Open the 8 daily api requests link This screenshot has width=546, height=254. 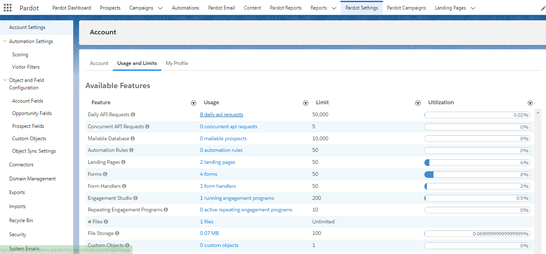pos(221,115)
